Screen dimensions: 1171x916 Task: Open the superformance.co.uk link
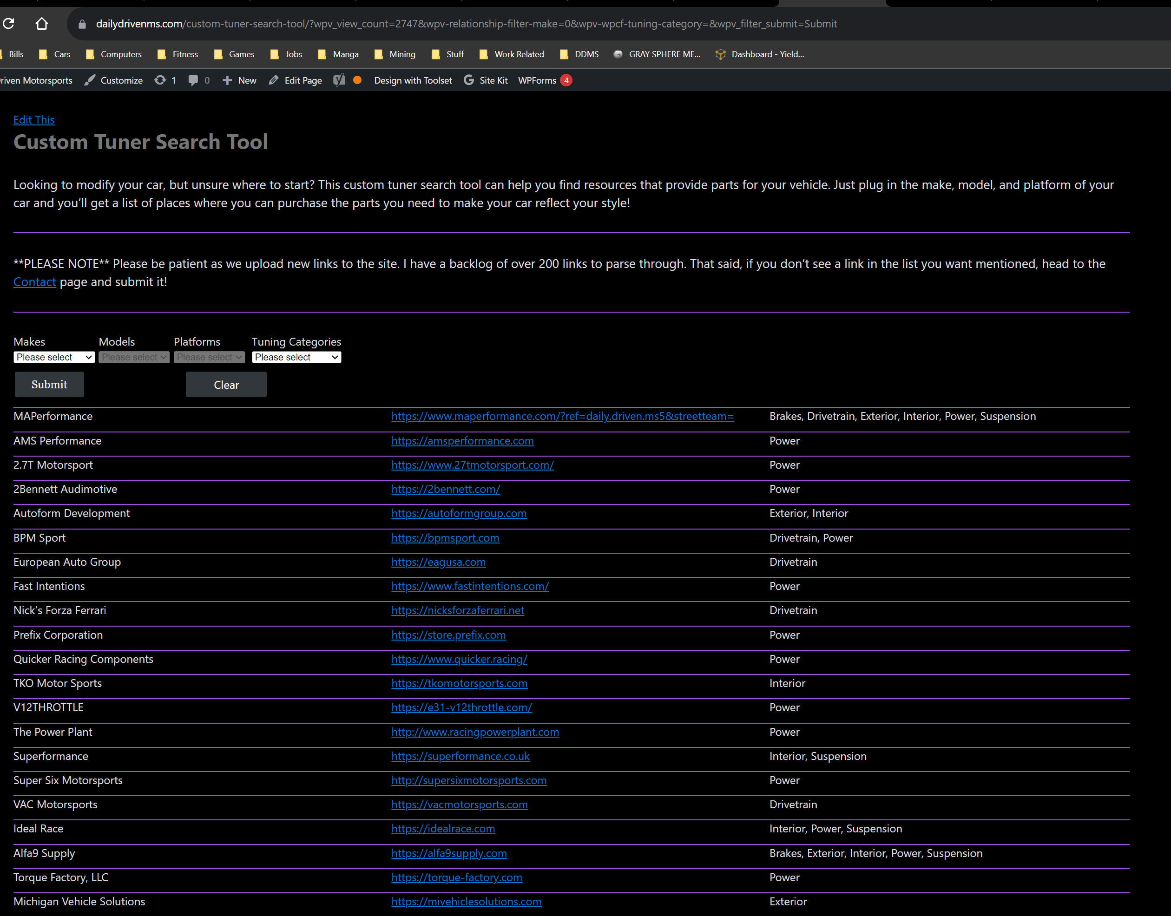461,756
